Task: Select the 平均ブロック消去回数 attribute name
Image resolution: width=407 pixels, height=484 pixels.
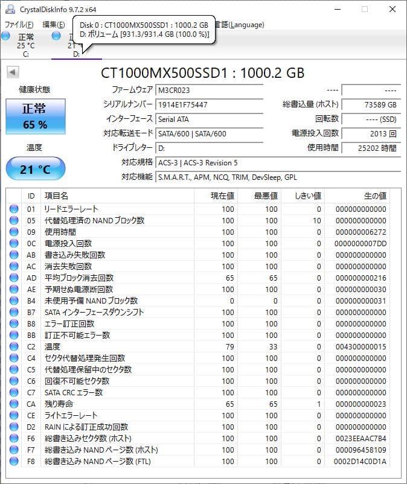Action: (79, 278)
